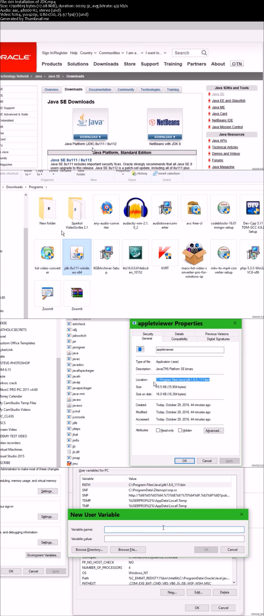Toggle the Read-only attribute checkbox
The width and height of the screenshot is (264, 616).
[x=158, y=430]
